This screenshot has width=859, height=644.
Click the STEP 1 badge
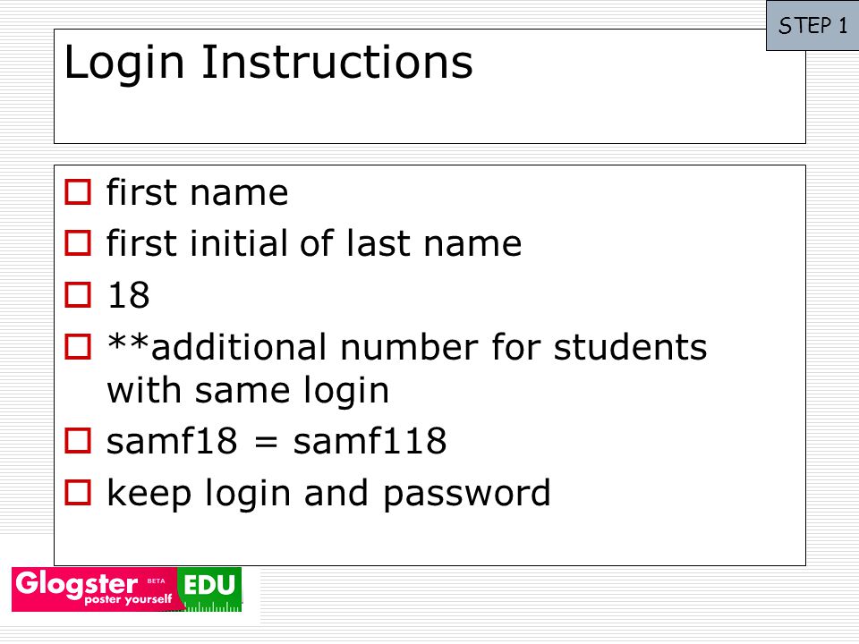tap(812, 26)
